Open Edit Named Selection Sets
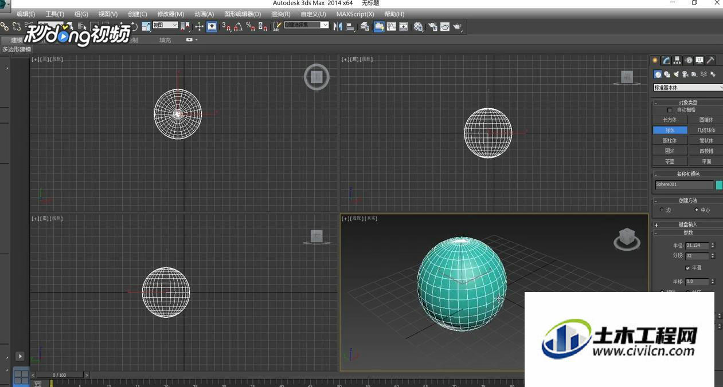Image resolution: width=723 pixels, height=387 pixels. 276,26
